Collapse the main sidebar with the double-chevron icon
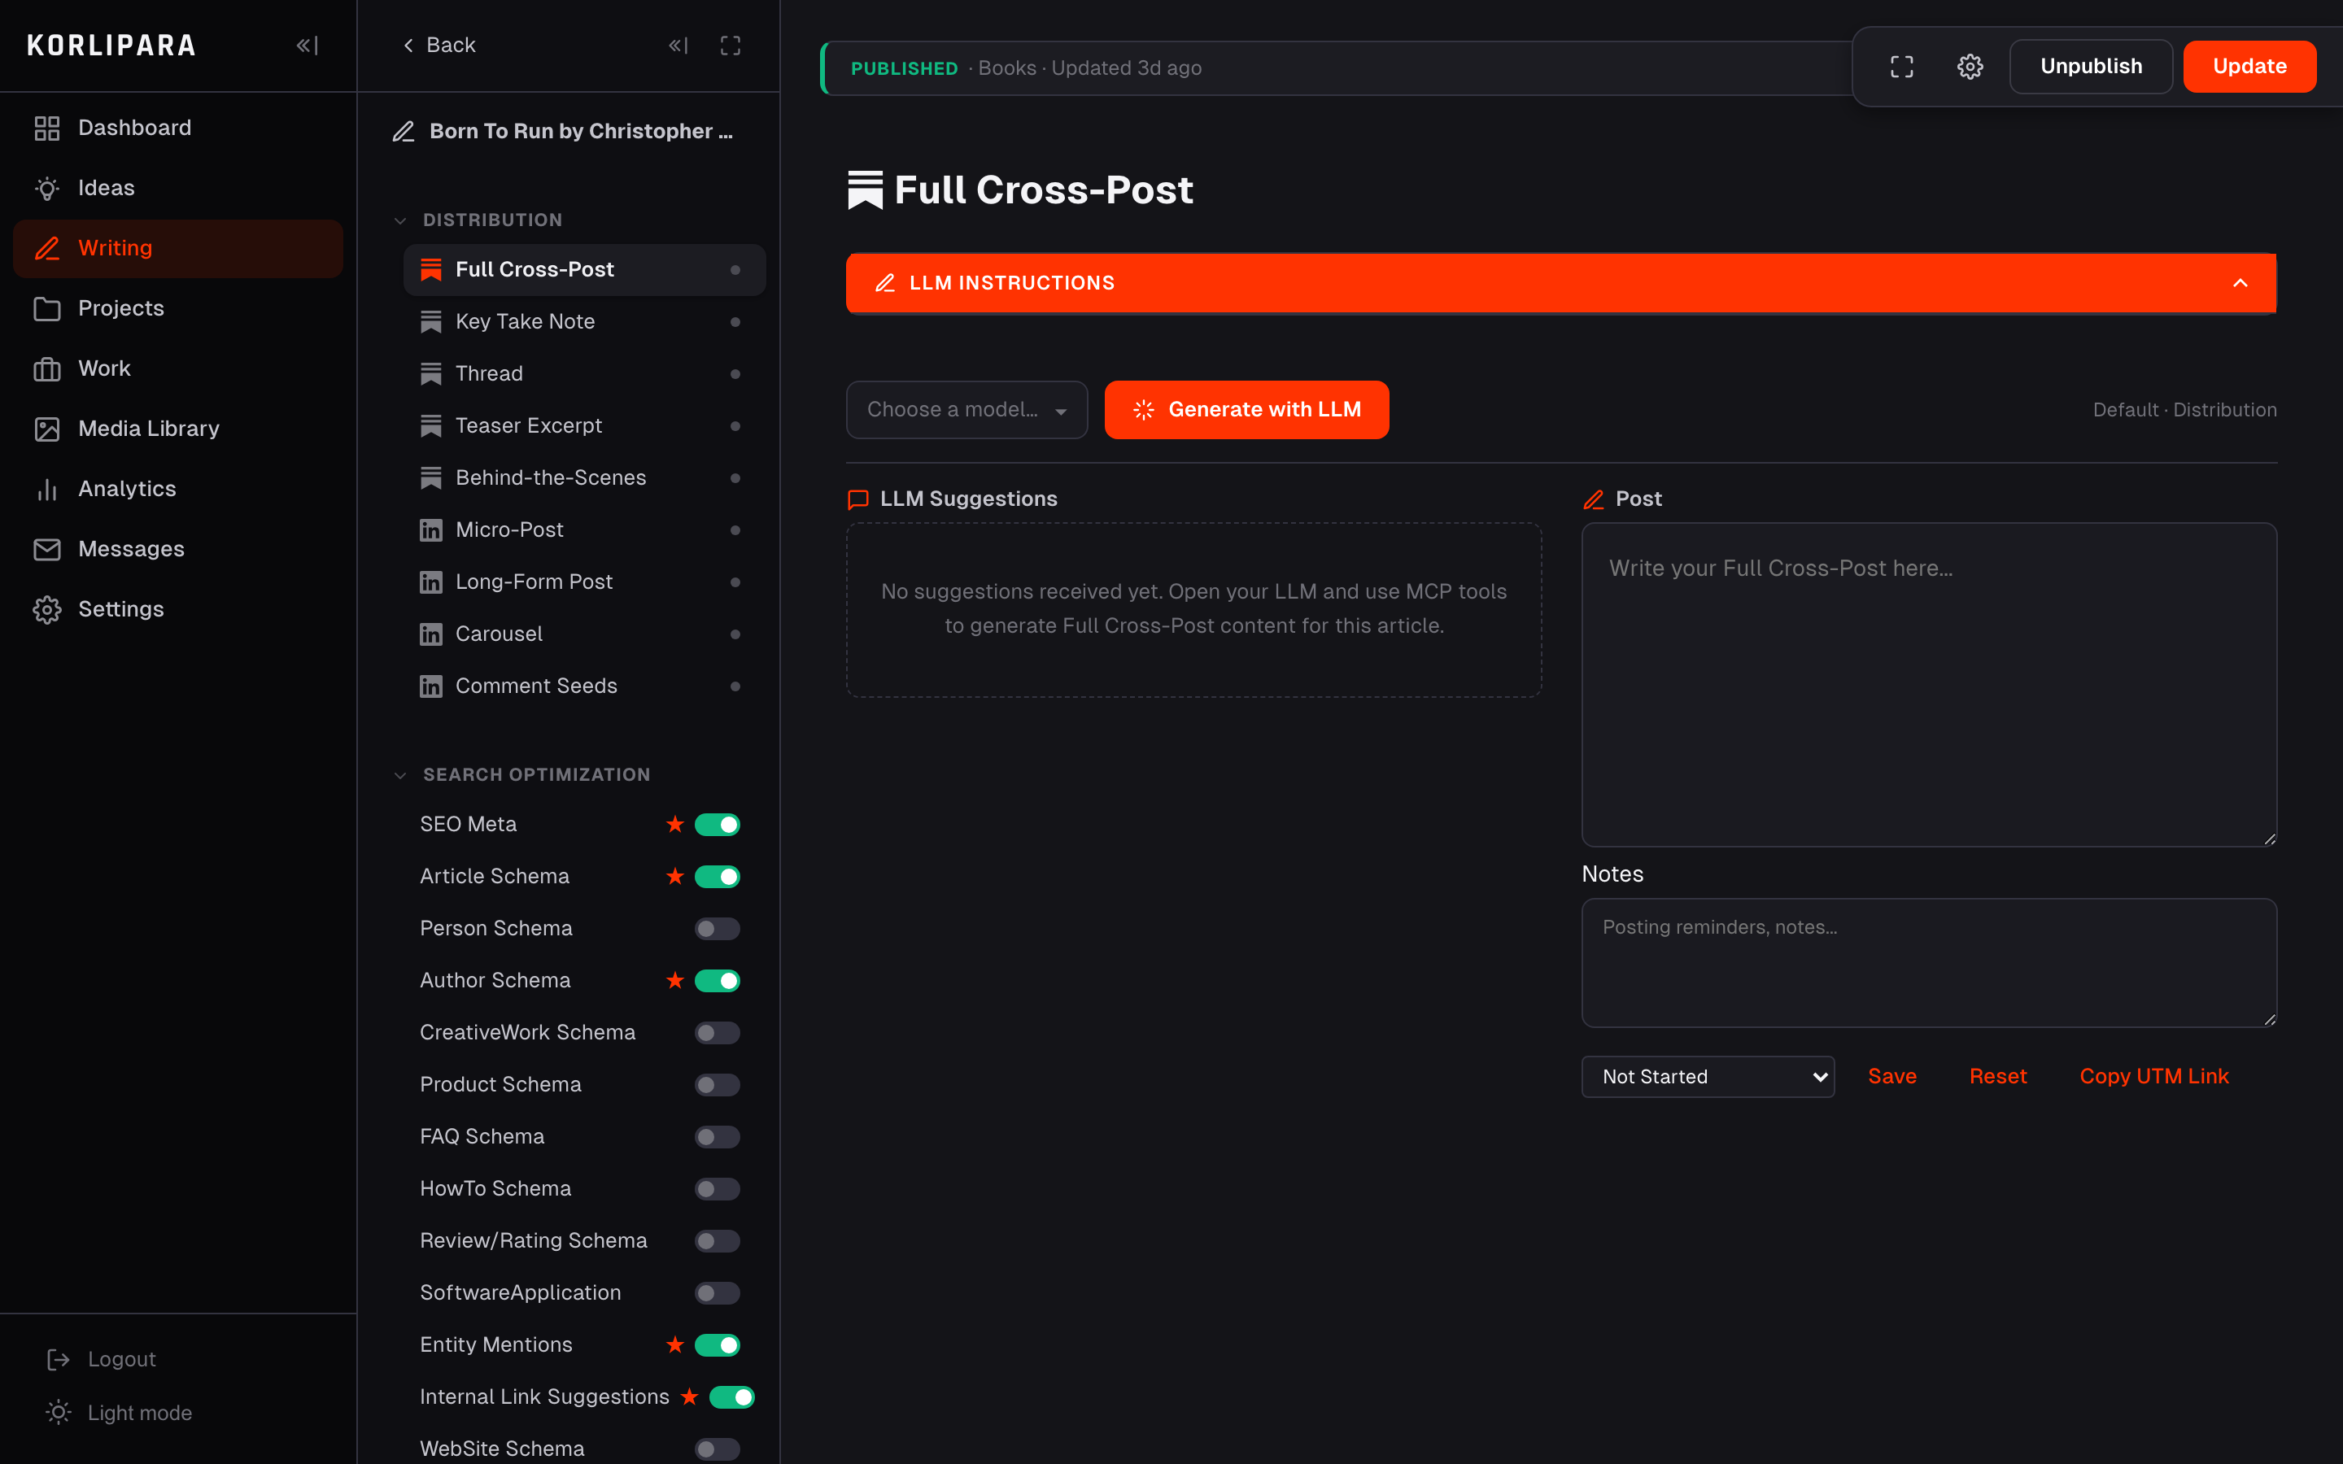 click(307, 46)
